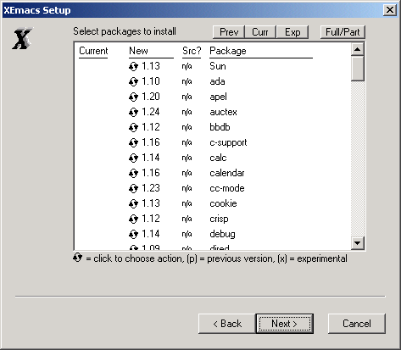
Task: Click the n/a source cell for debug
Action: (x=187, y=234)
